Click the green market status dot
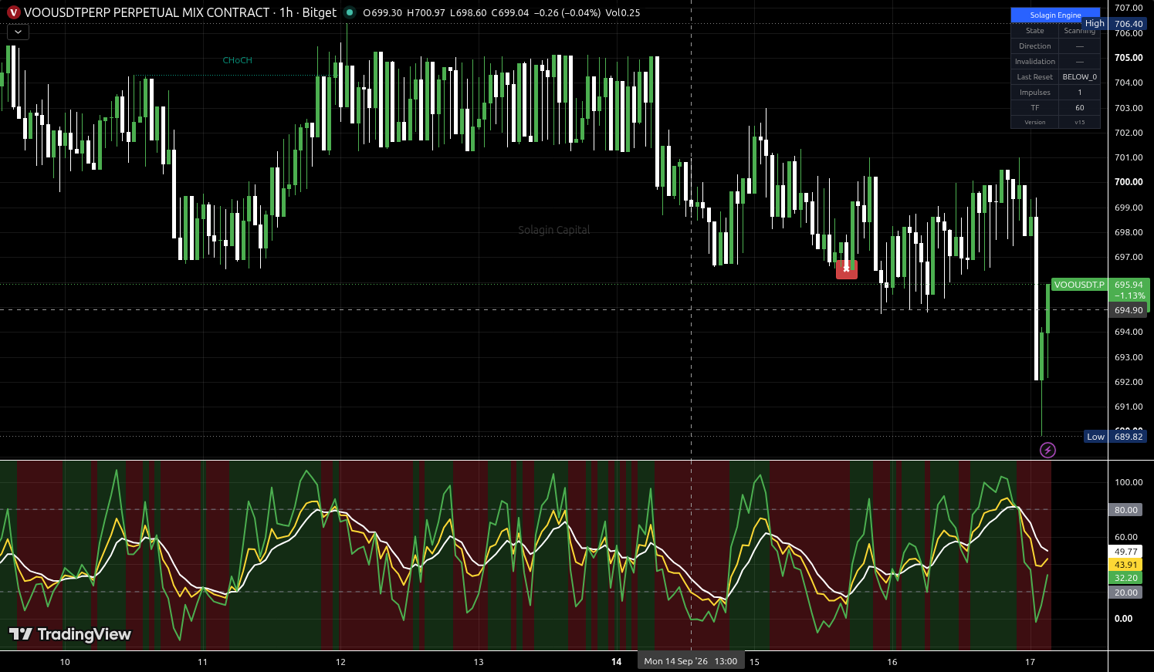The image size is (1154, 672). [x=350, y=12]
